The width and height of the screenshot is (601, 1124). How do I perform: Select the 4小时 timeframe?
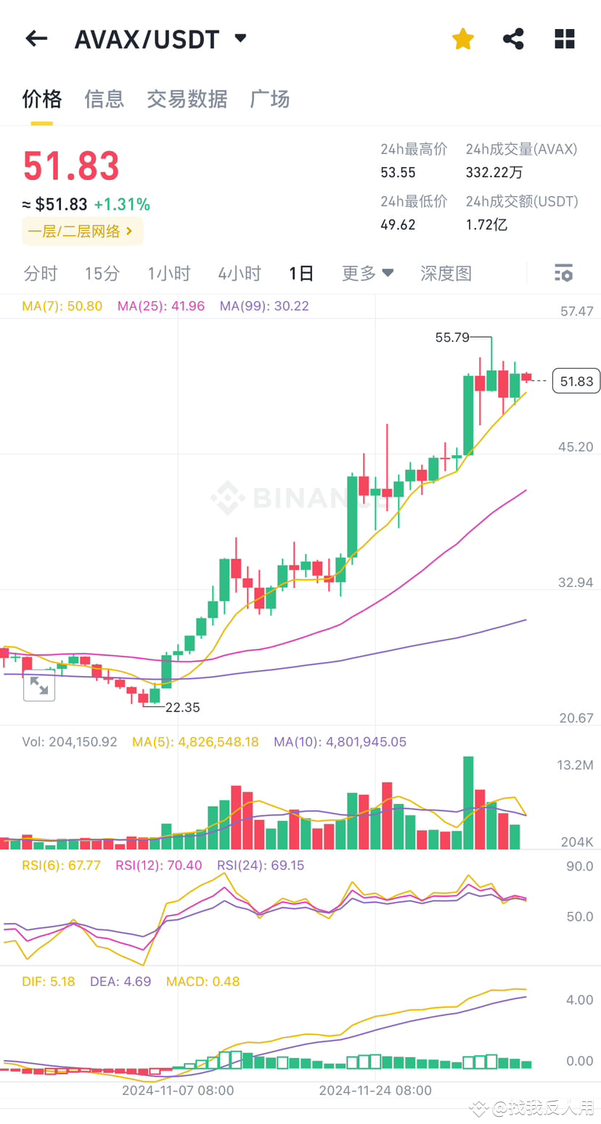(x=240, y=273)
